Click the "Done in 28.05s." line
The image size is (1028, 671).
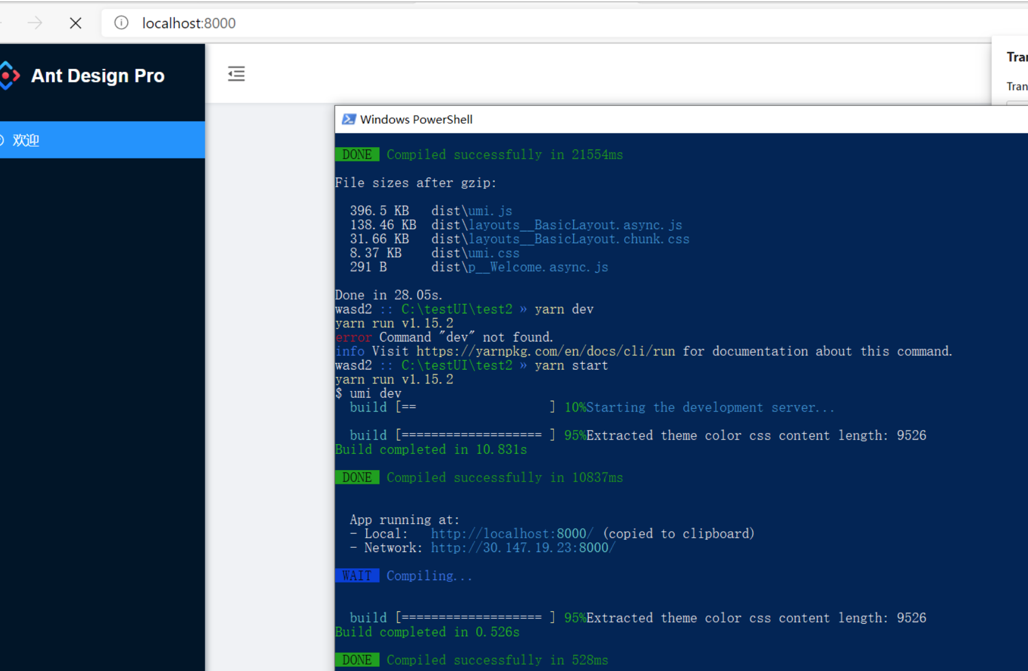389,295
